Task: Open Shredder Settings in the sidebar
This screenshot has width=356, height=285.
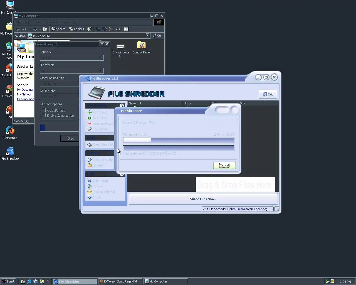Action: [103, 160]
